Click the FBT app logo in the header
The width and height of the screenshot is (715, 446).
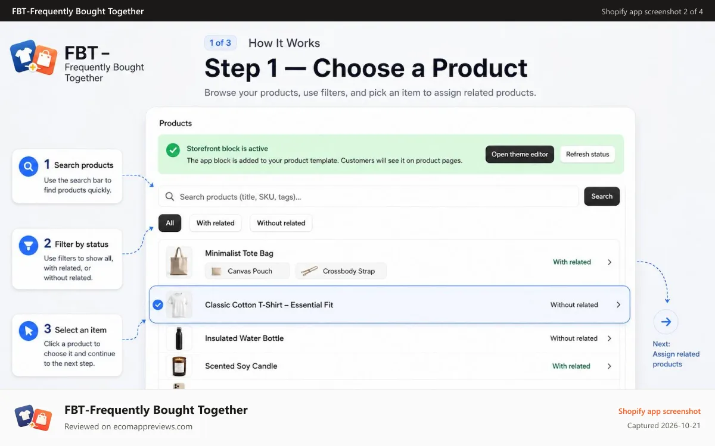(33, 57)
